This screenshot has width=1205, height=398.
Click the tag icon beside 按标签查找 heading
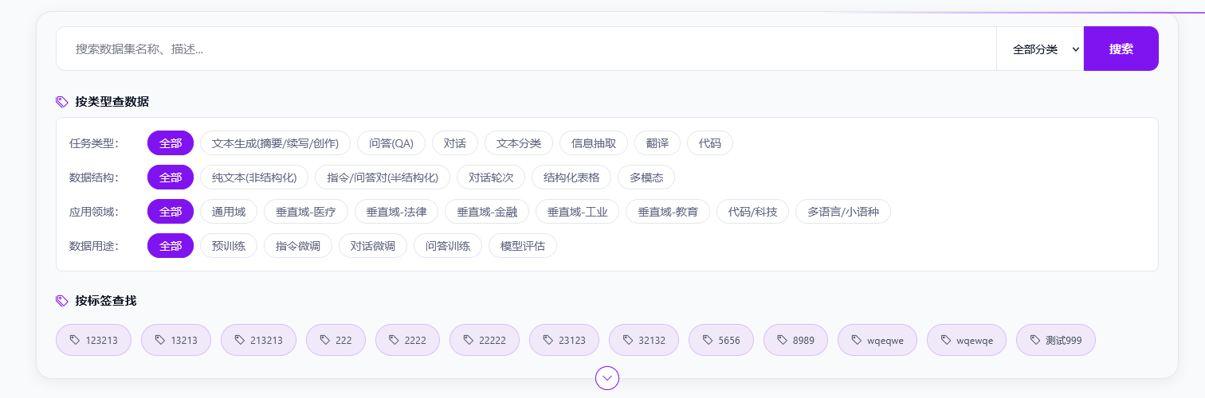[x=62, y=301]
